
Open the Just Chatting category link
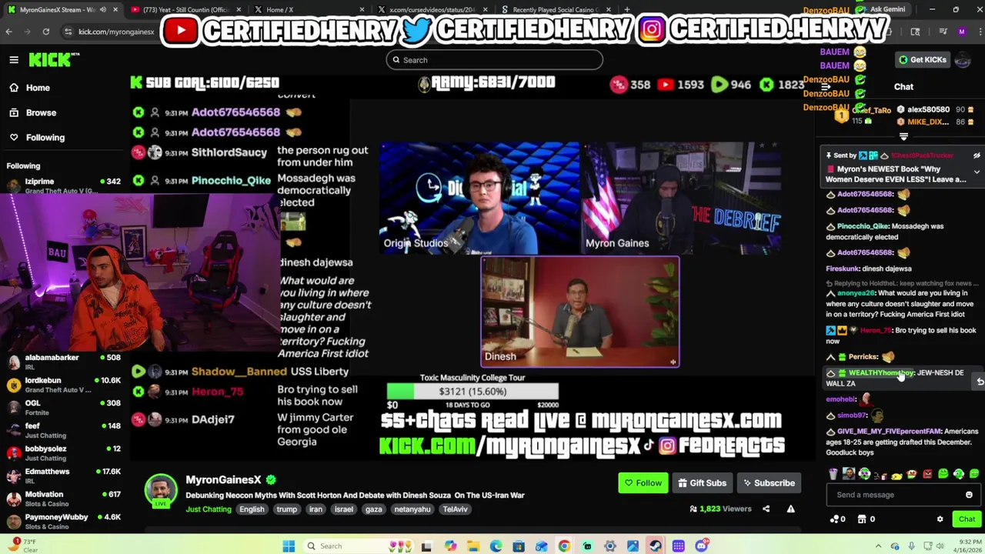pyautogui.click(x=208, y=509)
